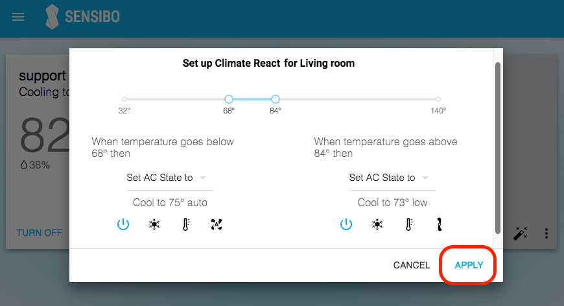
Task: Expand right Set AC State to dropdown
Action: pos(390,178)
